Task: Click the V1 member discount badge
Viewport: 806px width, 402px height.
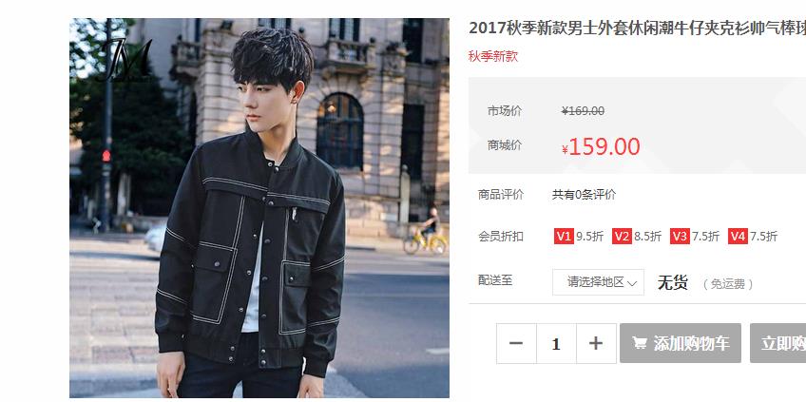Action: click(564, 237)
